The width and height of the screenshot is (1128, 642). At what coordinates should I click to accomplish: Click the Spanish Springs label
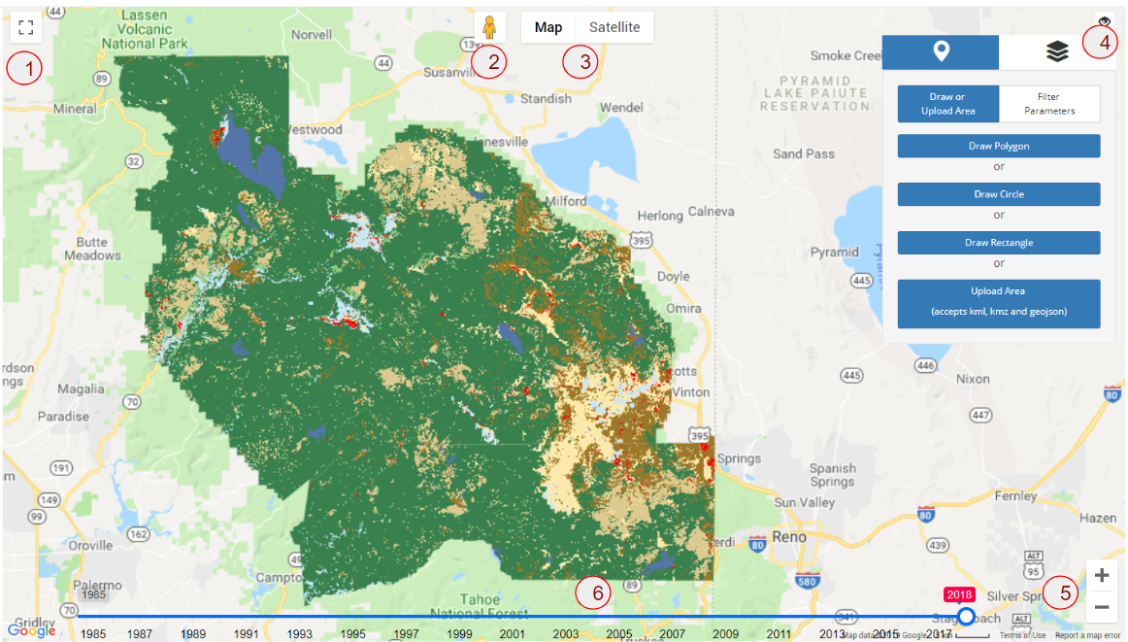(832, 475)
